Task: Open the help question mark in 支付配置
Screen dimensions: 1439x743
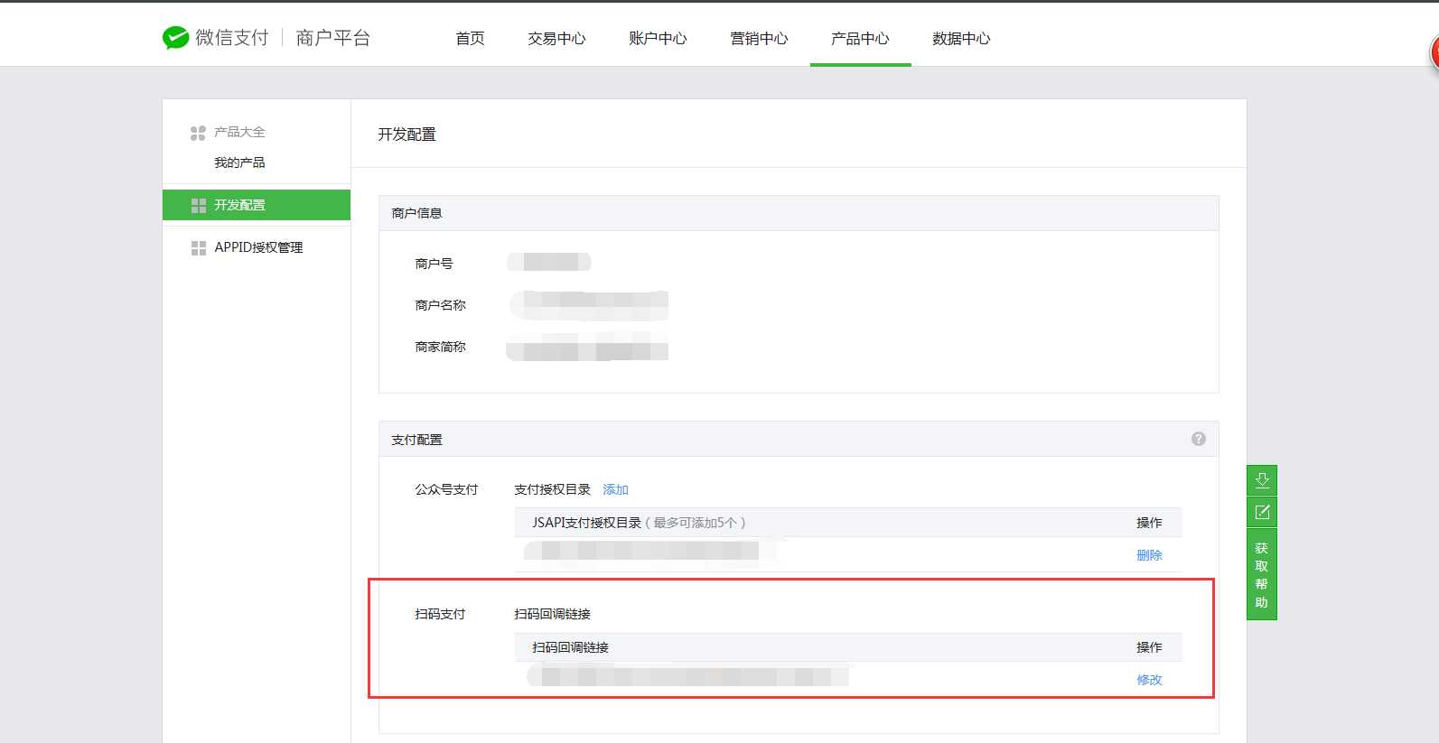Action: click(x=1199, y=439)
